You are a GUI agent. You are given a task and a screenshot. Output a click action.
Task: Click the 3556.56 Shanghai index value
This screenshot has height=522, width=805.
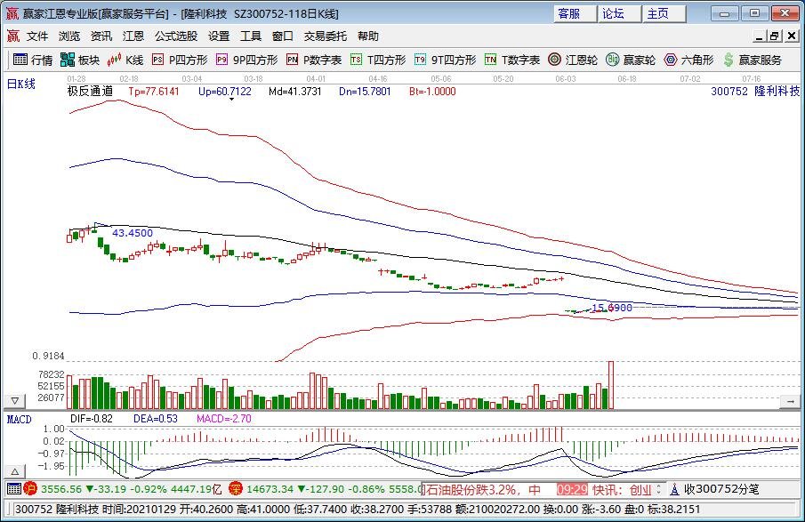tap(61, 489)
